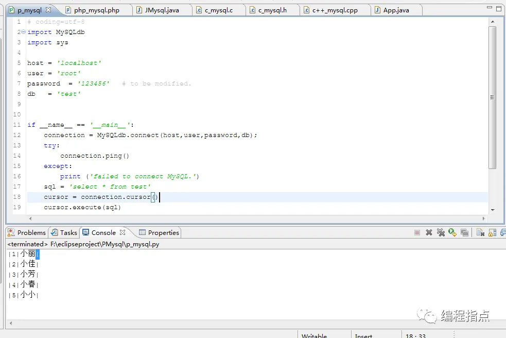Close the Console view tab
The image size is (506, 338).
(123, 232)
